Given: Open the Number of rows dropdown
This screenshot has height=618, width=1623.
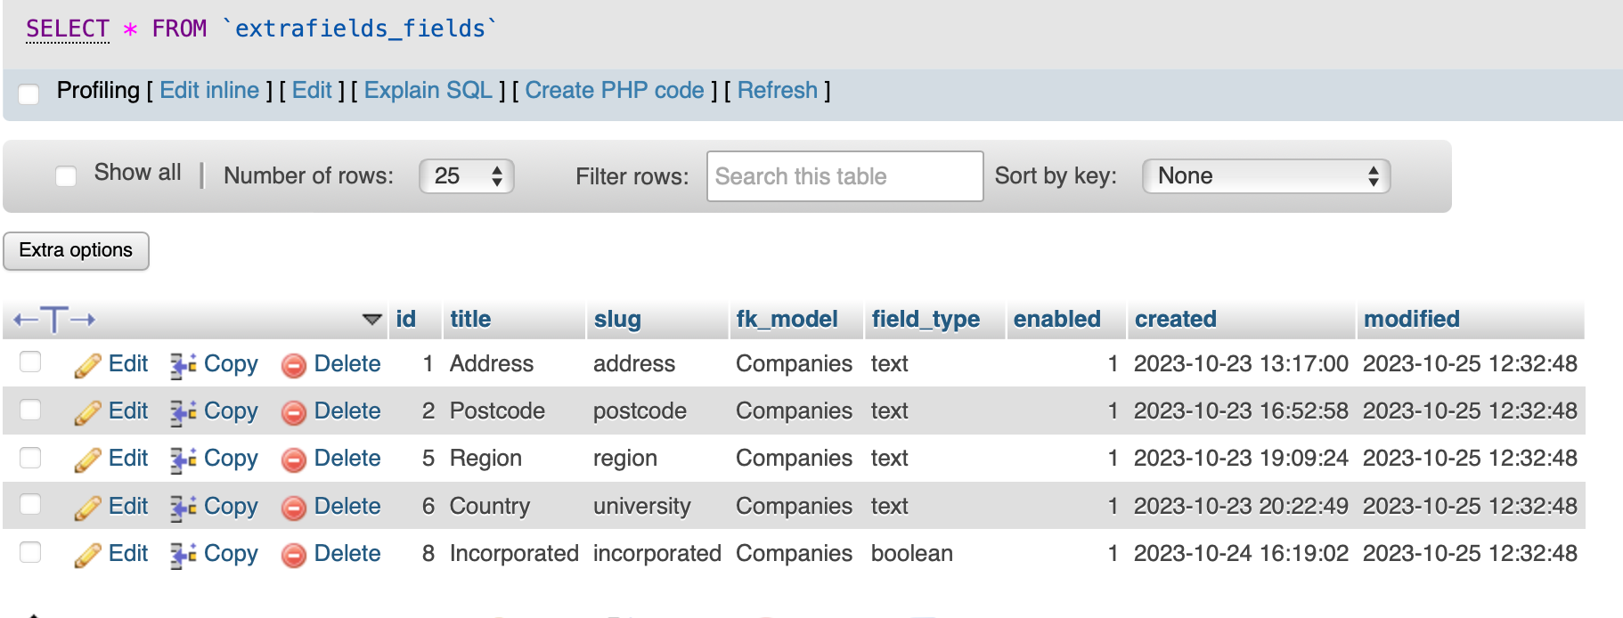Looking at the screenshot, I should (467, 176).
